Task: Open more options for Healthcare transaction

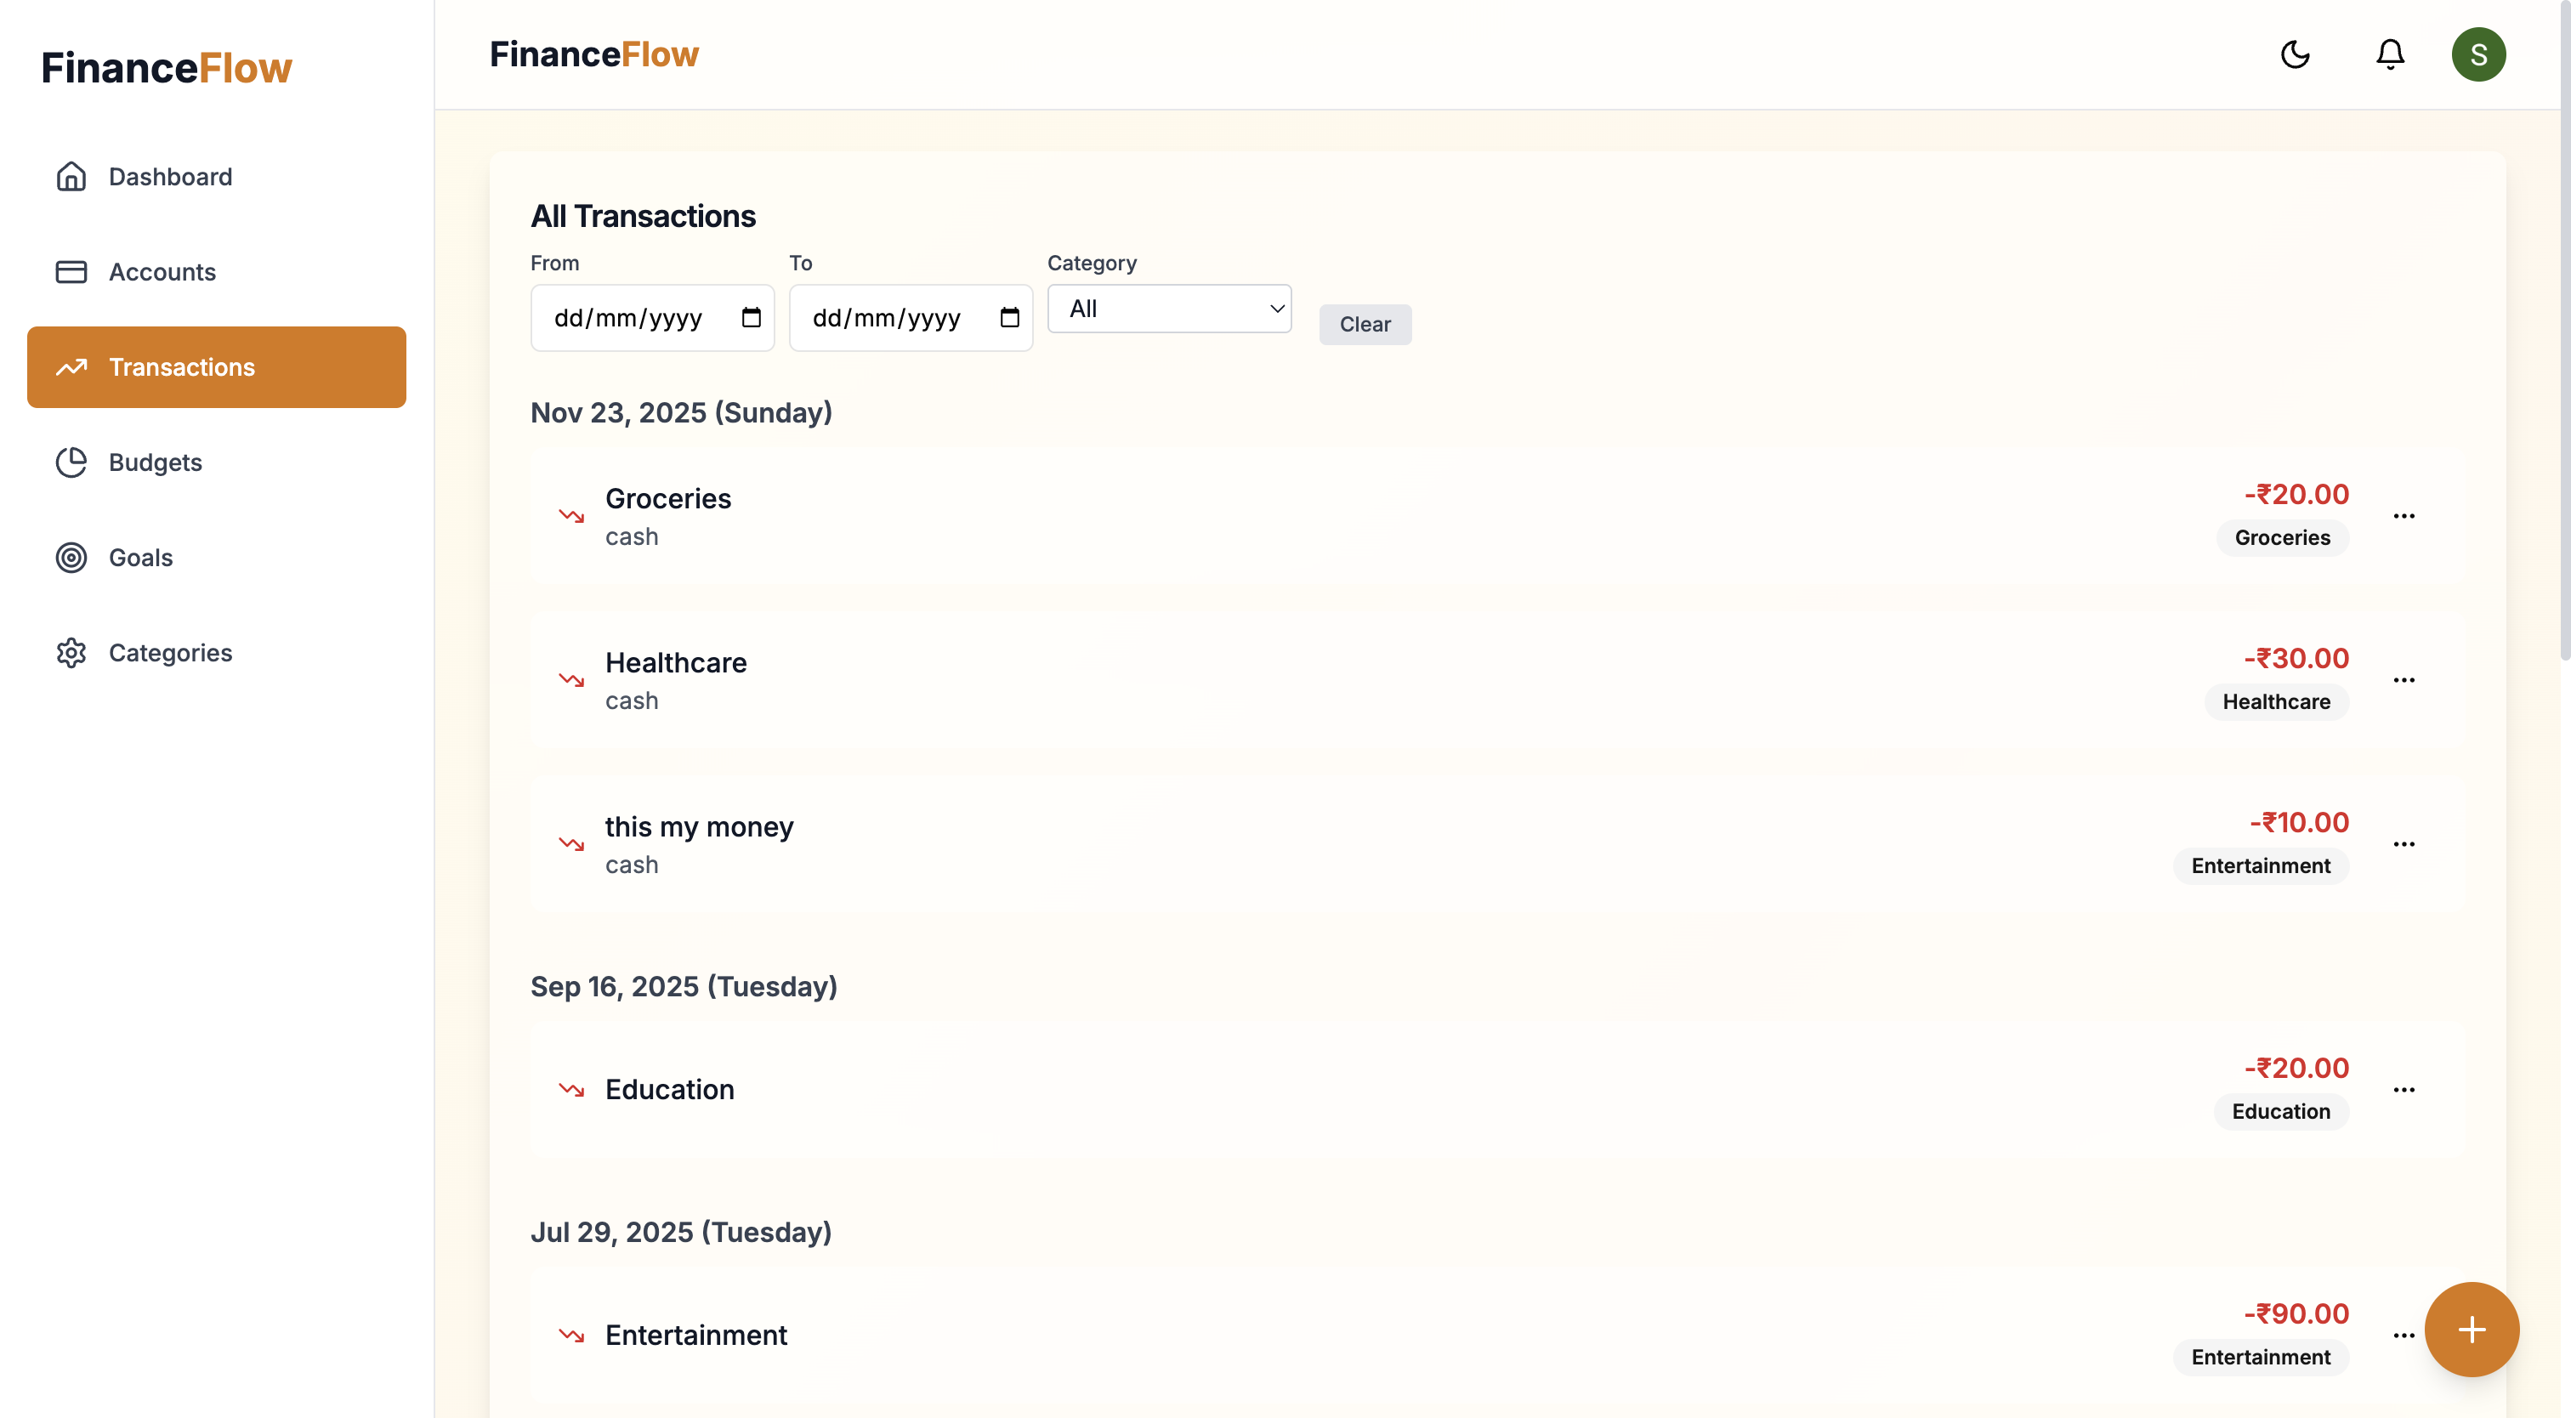Action: click(x=2404, y=679)
